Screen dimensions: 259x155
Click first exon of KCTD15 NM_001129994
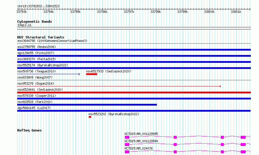127,145
